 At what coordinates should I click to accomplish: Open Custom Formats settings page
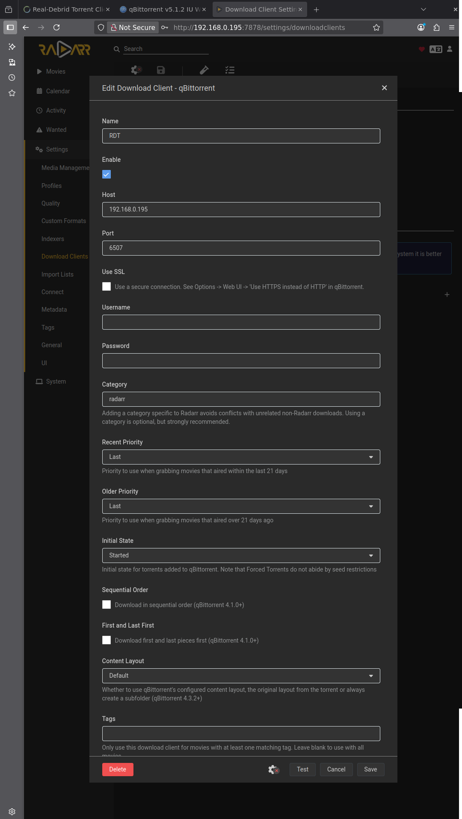pos(64,221)
